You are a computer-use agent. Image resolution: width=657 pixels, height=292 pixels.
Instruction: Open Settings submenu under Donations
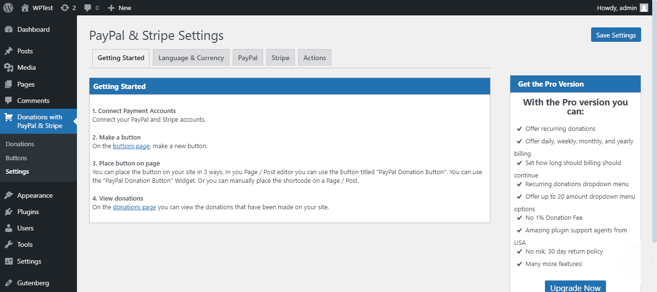click(17, 171)
